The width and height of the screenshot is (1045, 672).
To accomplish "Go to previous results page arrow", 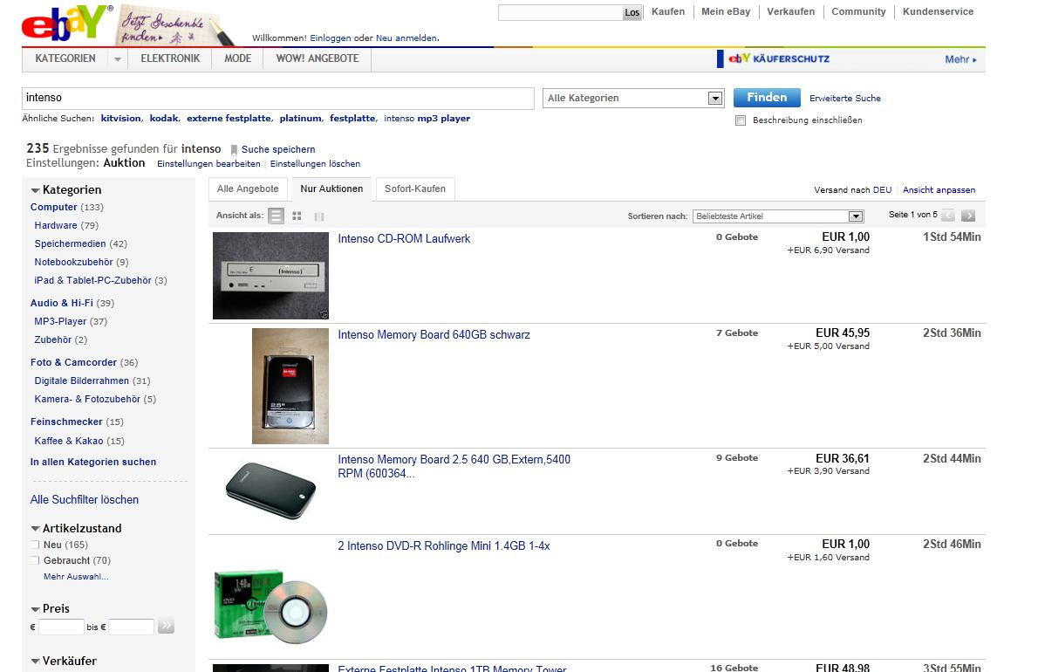I will click(947, 216).
